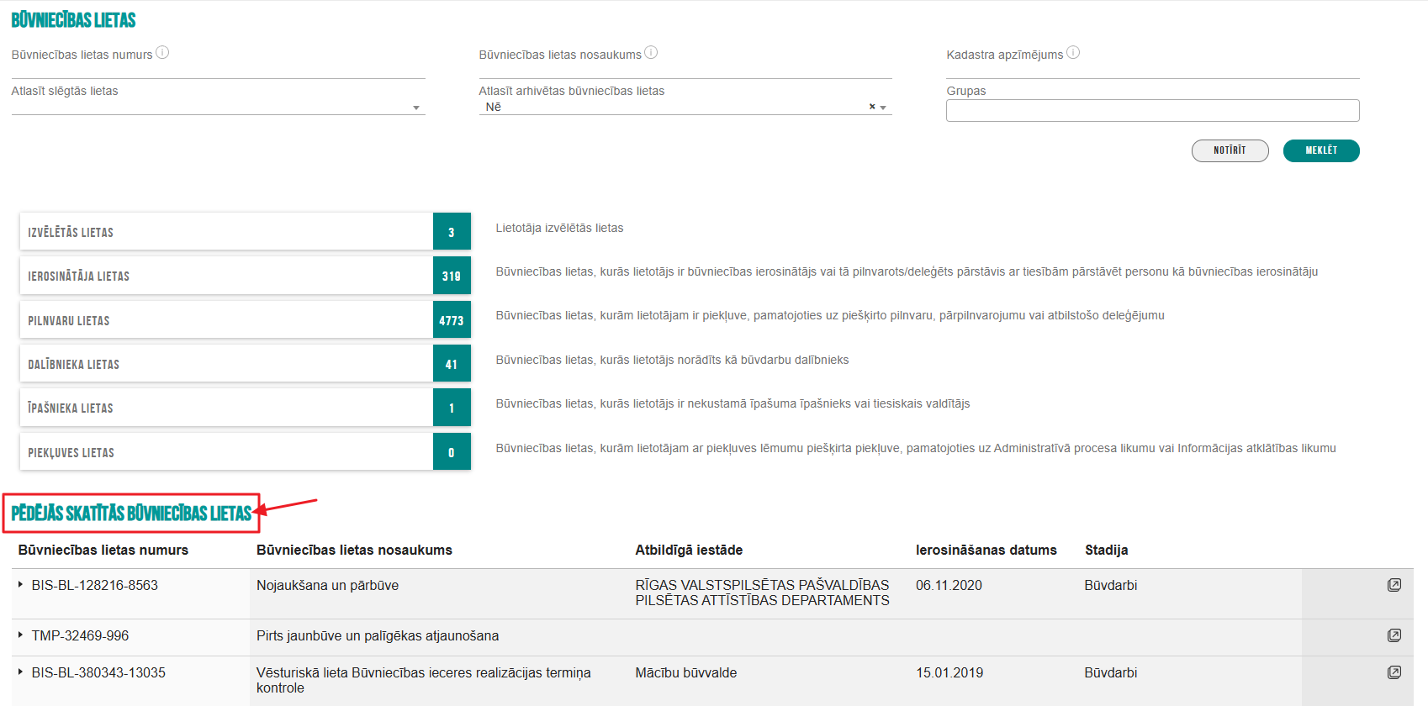Click 'Vēsturiskā lieta Būvniecības ieceres' case name
This screenshot has width=1428, height=706.
point(424,680)
